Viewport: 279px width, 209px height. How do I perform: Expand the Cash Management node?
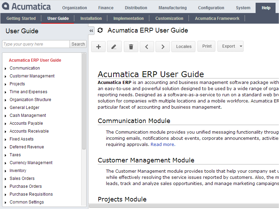point(6,116)
